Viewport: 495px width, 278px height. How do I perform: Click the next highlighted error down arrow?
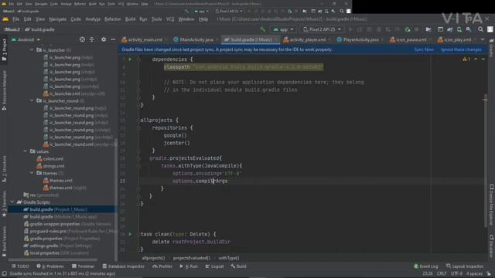(x=483, y=59)
